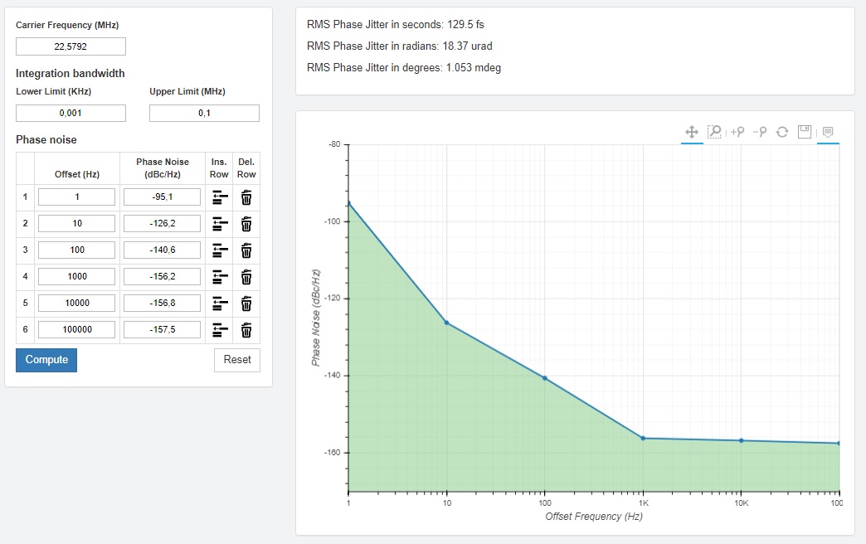
Task: Edit the offset field containing 100
Action: (x=77, y=250)
